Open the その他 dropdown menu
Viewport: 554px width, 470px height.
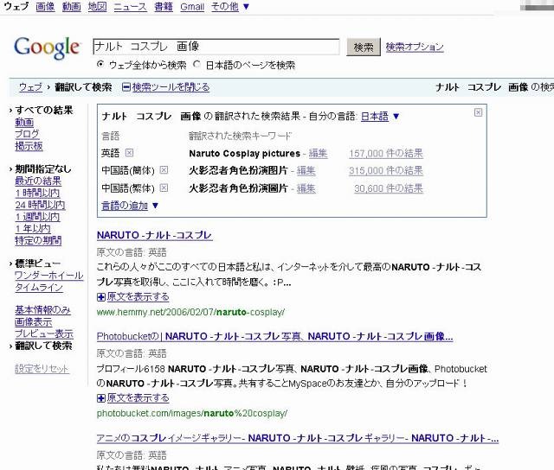[230, 6]
